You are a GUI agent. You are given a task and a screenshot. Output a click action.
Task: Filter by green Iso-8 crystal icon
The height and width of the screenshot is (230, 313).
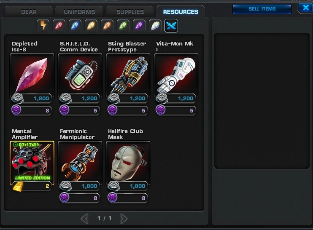coord(123,26)
